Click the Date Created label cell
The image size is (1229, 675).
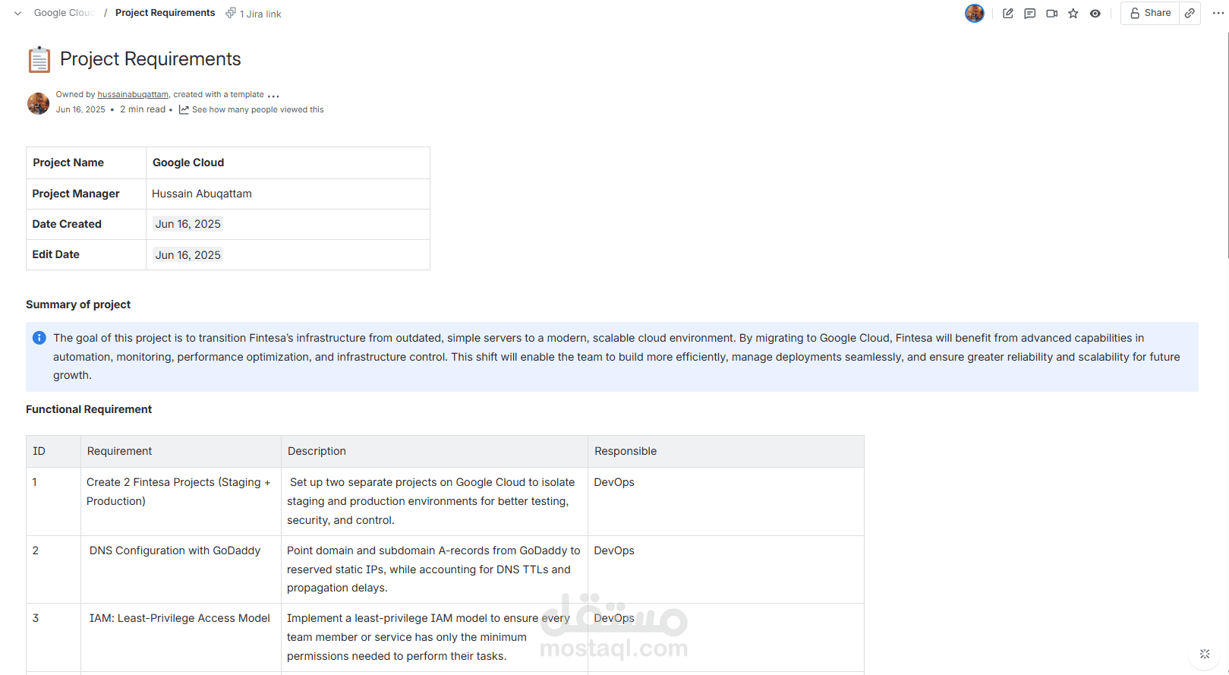pos(86,224)
